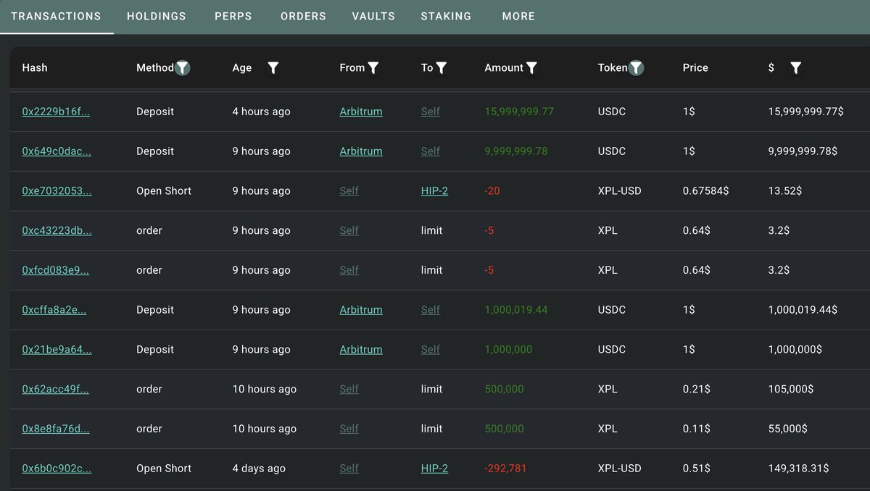Open the Orders tab

tap(303, 16)
